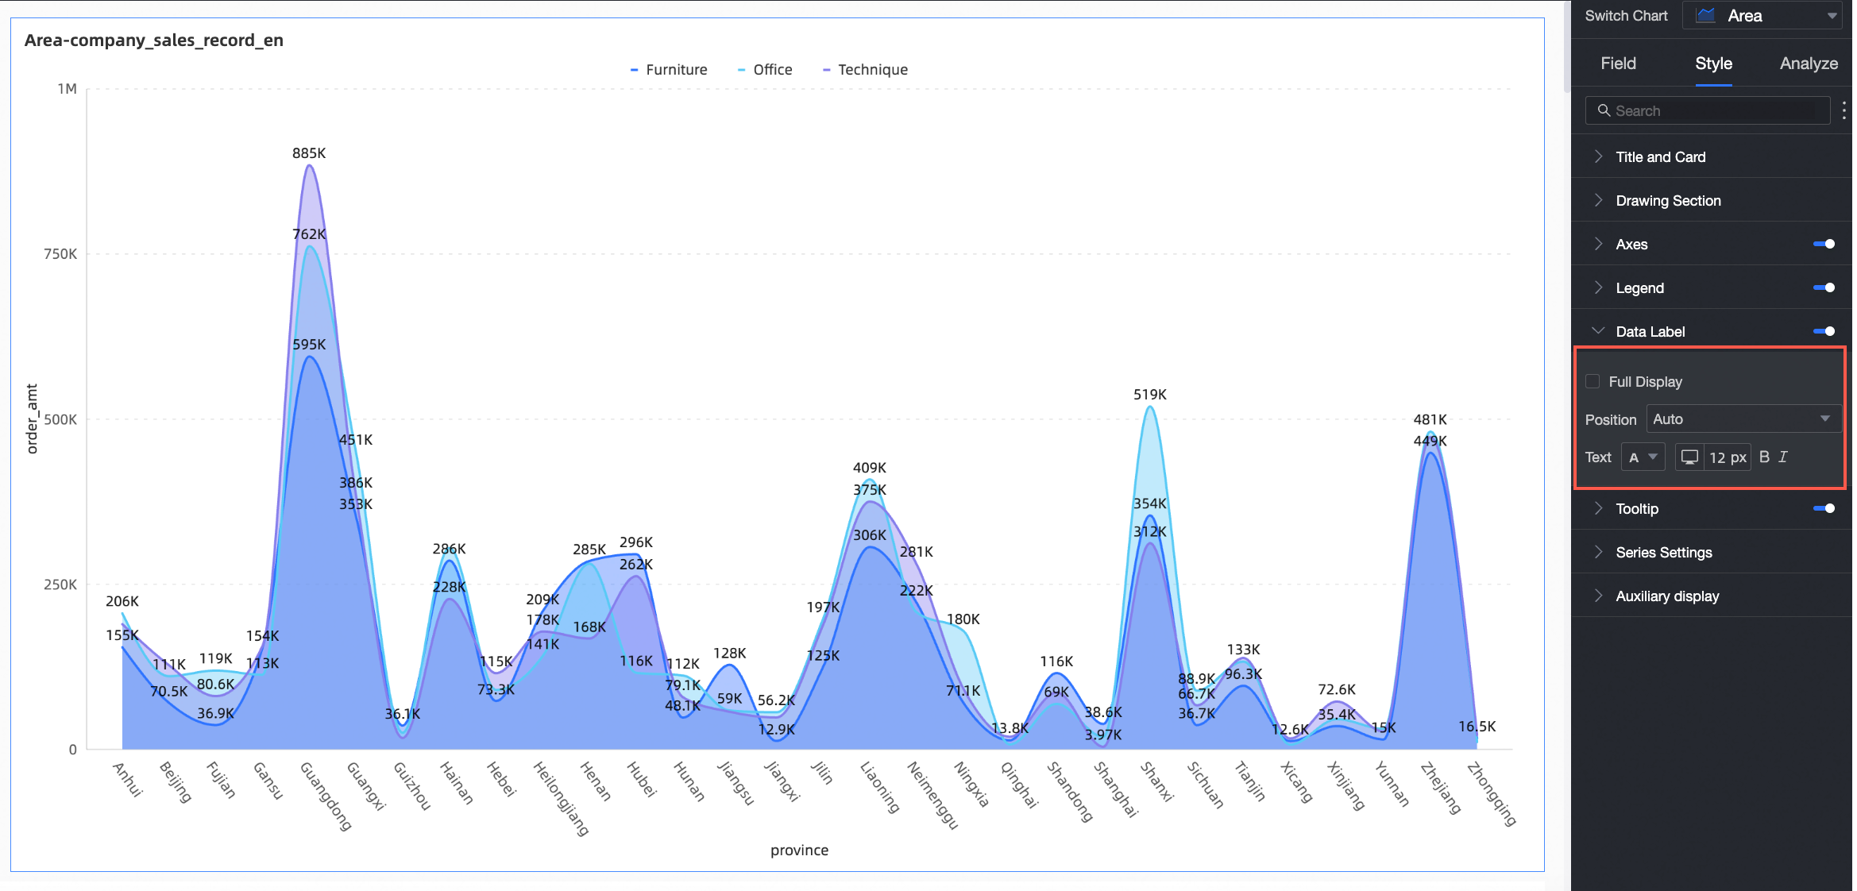Toggle the Tooltip switch

tap(1824, 508)
